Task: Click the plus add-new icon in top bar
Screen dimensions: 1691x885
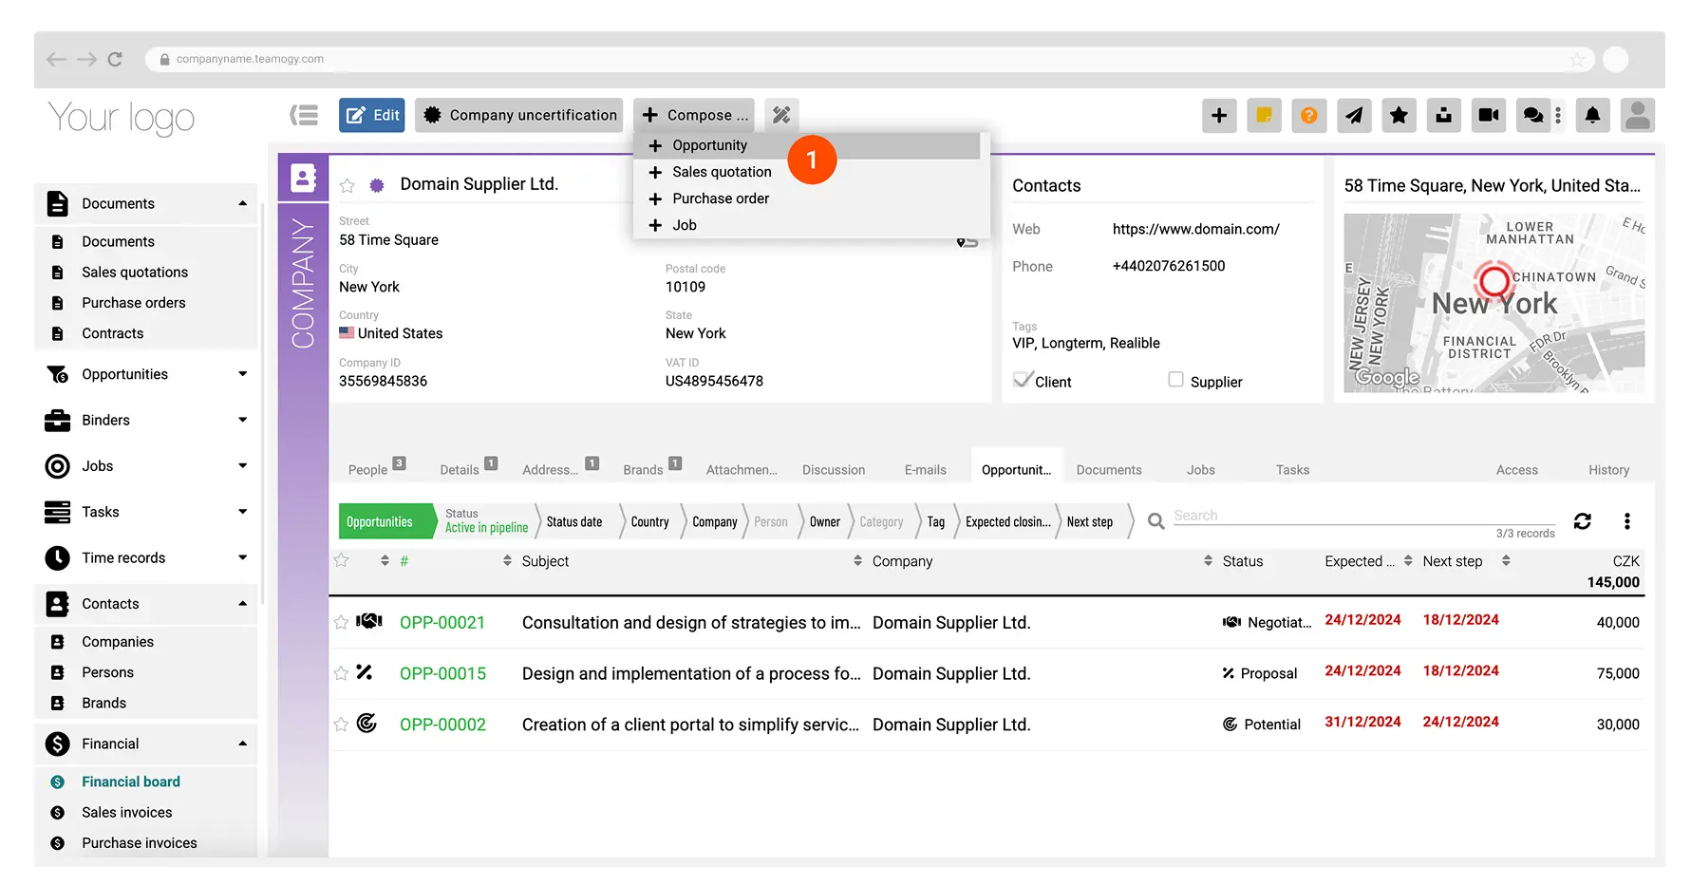Action: 1219,115
